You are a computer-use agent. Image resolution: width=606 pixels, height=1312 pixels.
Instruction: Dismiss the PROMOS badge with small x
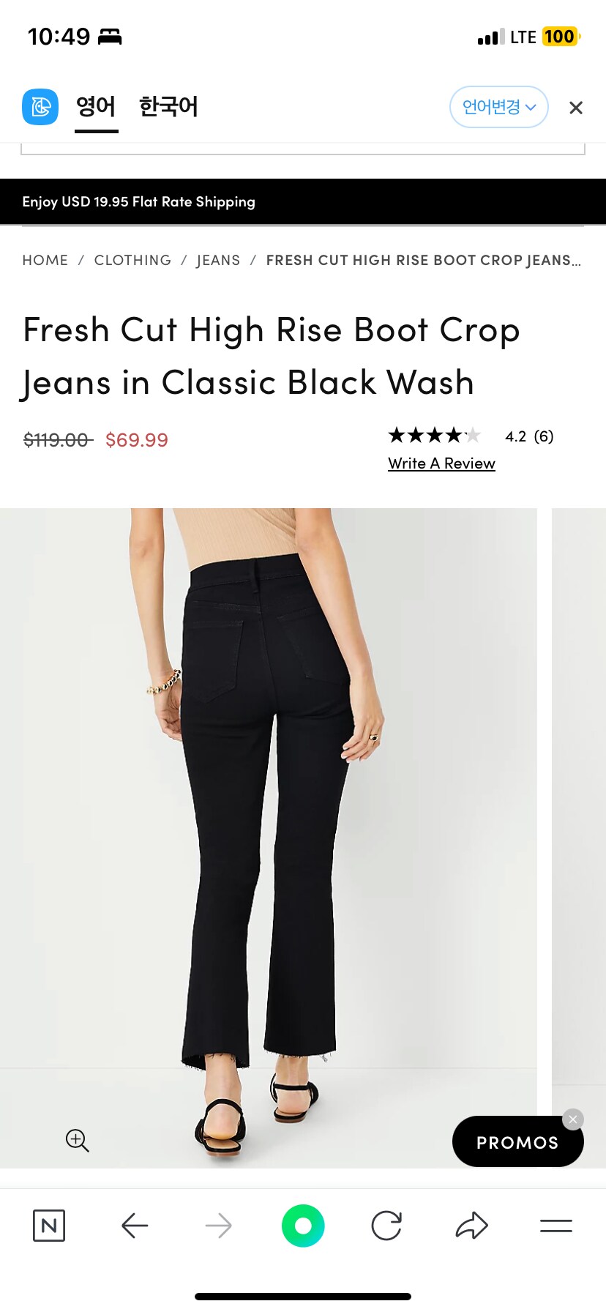pos(573,1119)
